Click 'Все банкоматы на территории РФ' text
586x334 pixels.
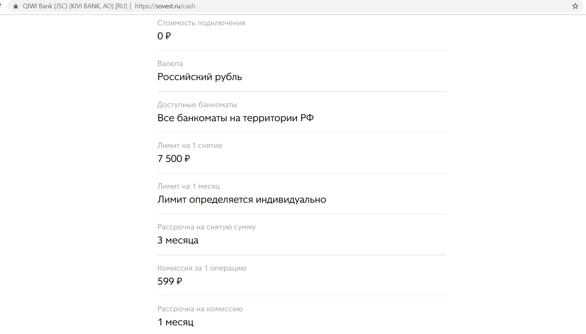pos(236,118)
